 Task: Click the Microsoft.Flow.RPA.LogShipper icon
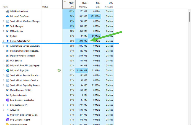(8, 66)
